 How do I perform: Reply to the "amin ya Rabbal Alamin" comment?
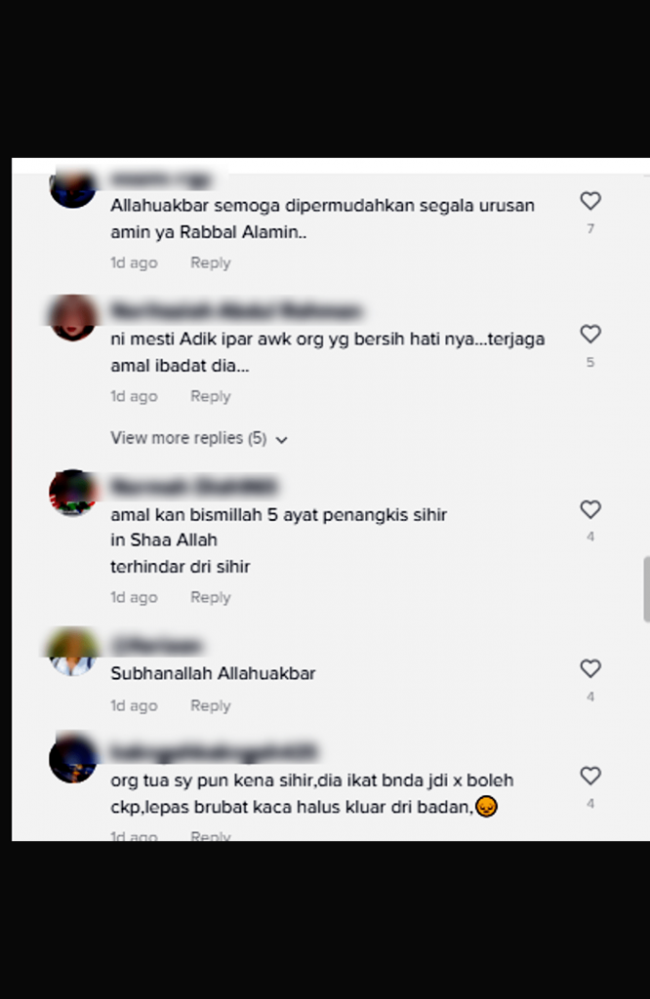(210, 262)
